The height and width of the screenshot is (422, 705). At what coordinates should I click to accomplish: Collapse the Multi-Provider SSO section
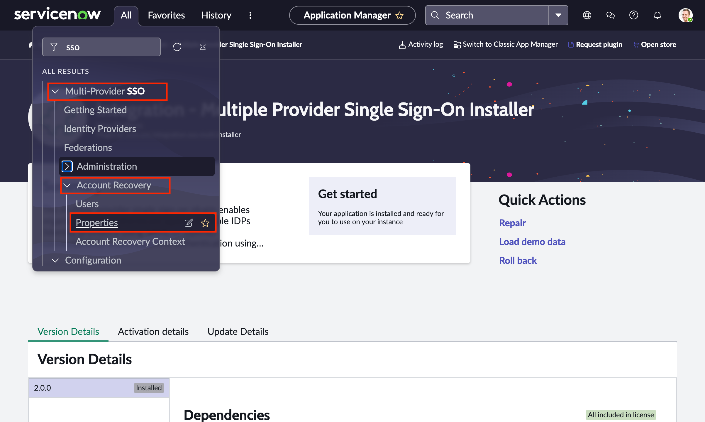(x=55, y=91)
